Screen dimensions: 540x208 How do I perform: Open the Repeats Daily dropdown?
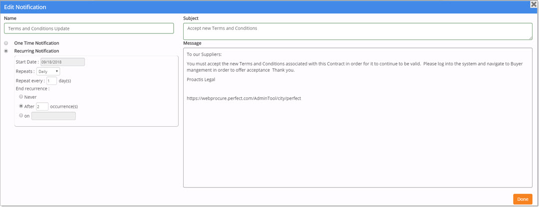(x=48, y=71)
